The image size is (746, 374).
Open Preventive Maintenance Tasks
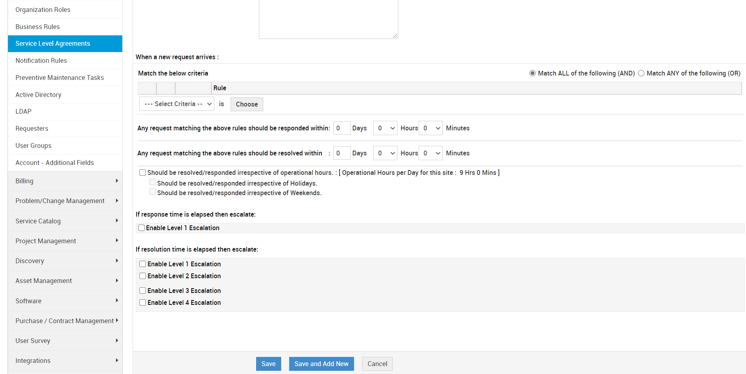59,78
